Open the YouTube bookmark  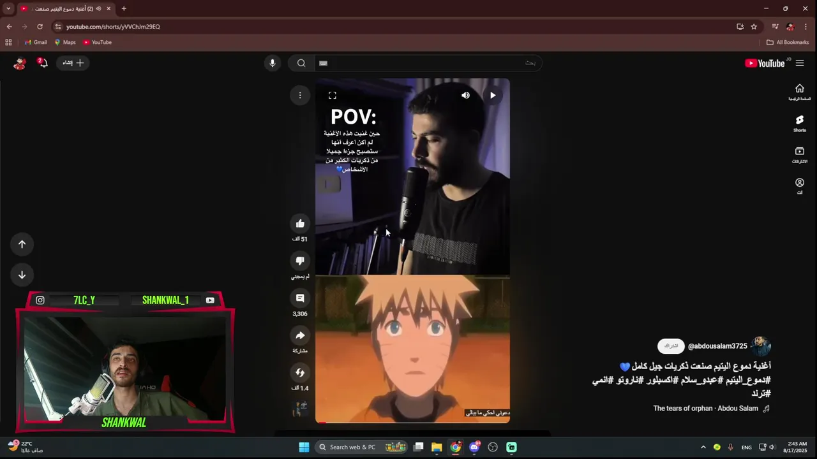[x=97, y=42]
